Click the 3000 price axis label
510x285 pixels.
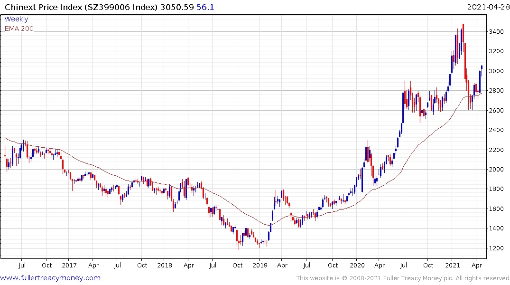(496, 71)
